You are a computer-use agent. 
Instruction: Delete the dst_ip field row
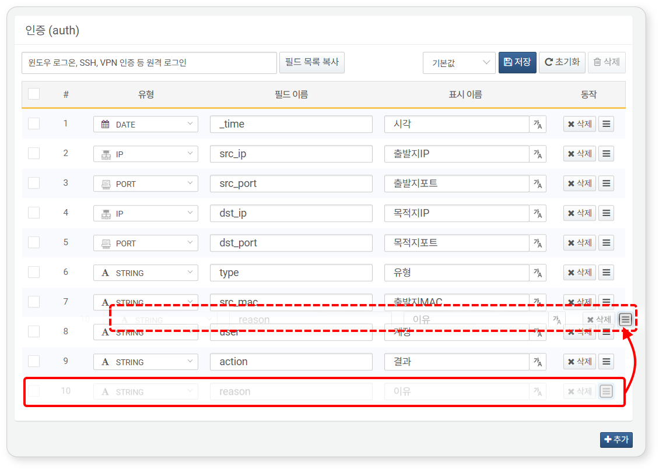point(580,213)
